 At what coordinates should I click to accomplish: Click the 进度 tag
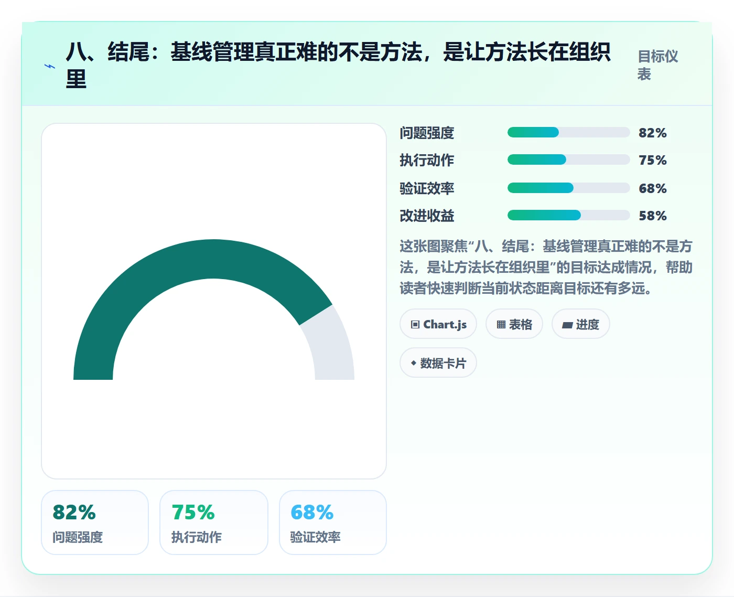point(581,324)
